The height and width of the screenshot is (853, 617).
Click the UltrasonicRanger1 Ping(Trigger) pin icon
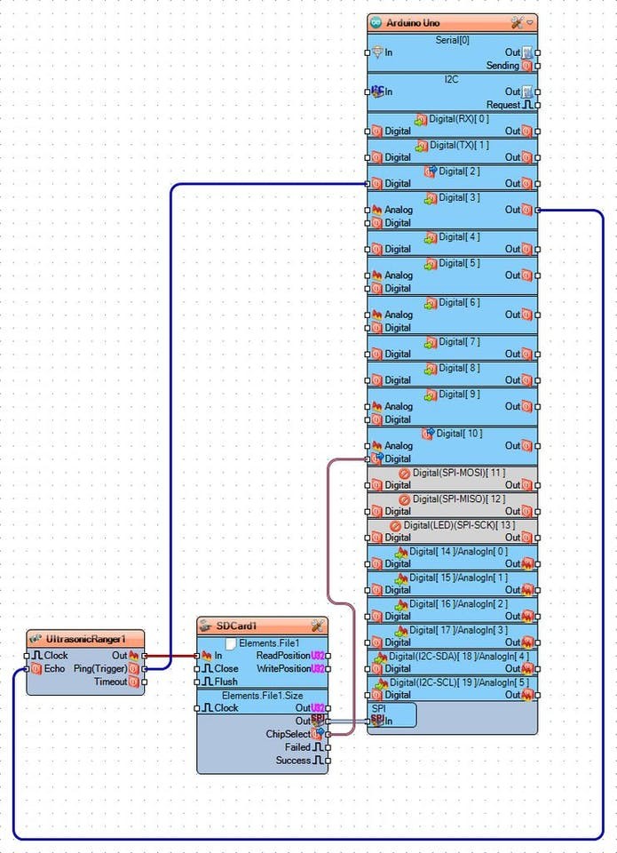coord(134,668)
